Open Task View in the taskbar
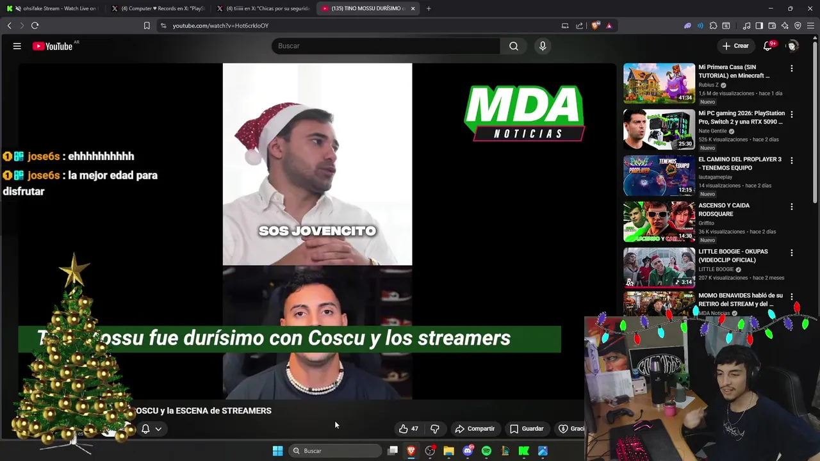The height and width of the screenshot is (461, 820). pyautogui.click(x=393, y=451)
